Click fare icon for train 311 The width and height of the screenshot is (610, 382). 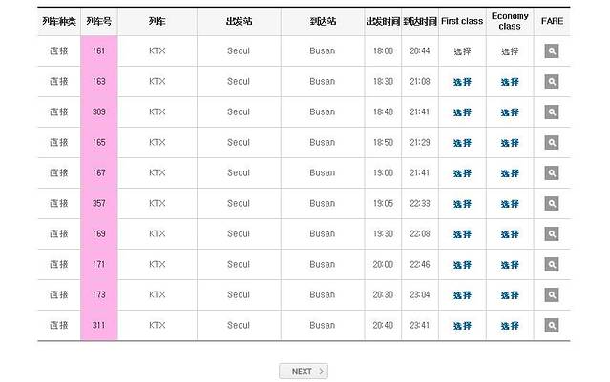(551, 326)
